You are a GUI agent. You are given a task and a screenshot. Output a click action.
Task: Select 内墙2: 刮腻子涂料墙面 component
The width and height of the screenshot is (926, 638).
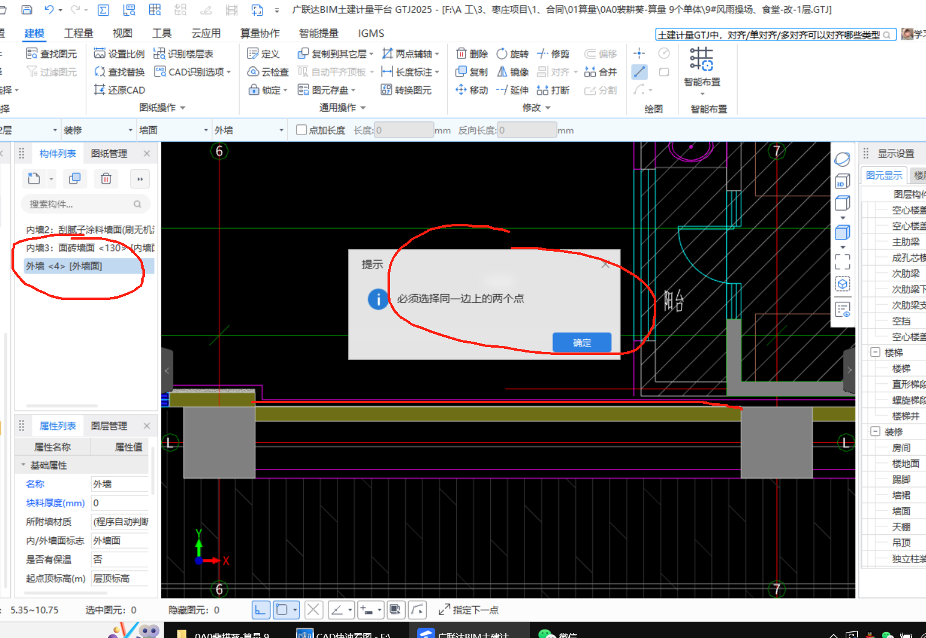coord(90,229)
